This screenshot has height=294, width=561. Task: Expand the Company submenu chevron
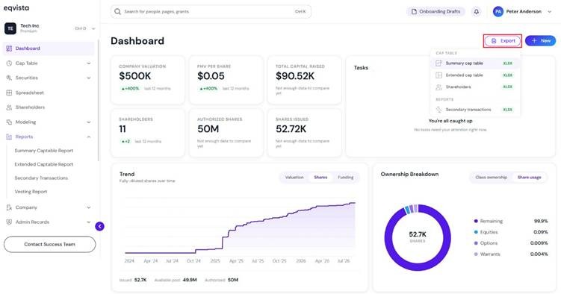click(88, 207)
